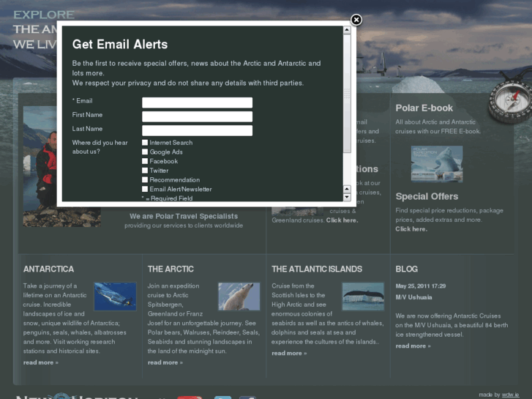Click the compass icon beside Polar E-book

510,99
